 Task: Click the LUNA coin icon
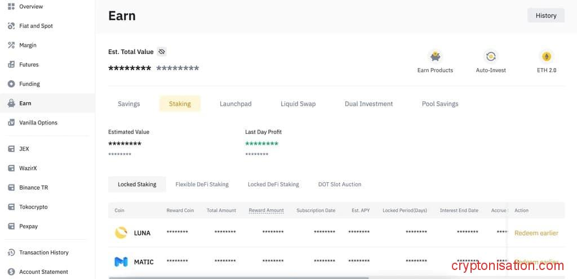click(x=121, y=233)
